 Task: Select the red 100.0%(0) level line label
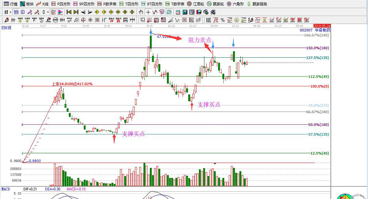point(320,87)
